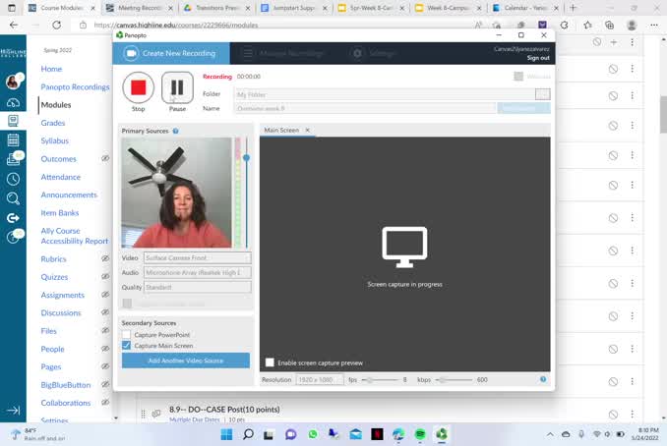This screenshot has width=667, height=446.
Task: Toggle publish icon for 8.9 DO-CASE Post
Action: point(613,415)
